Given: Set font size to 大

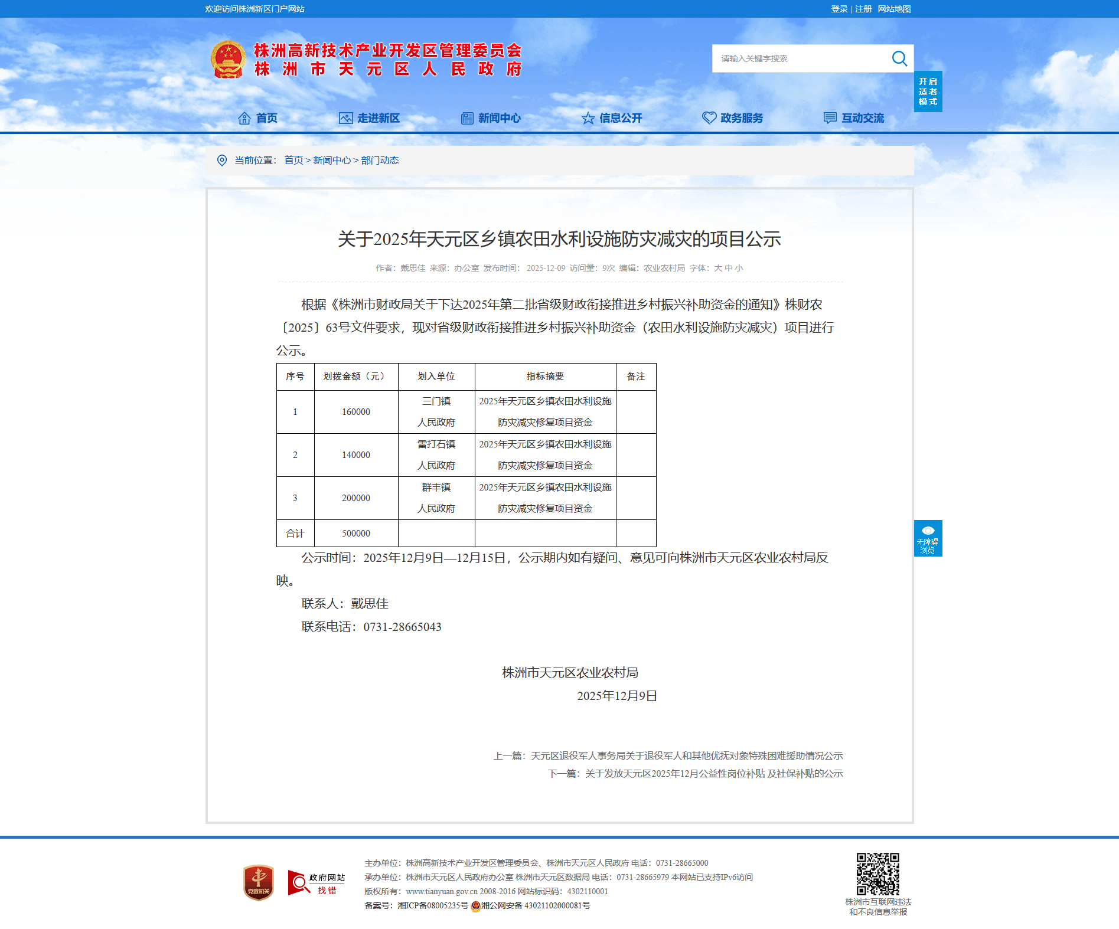Looking at the screenshot, I should tap(718, 268).
